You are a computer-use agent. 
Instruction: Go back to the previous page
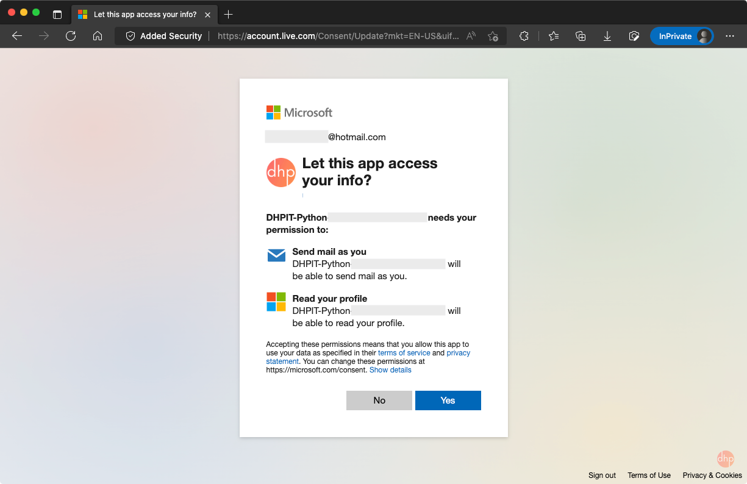17,36
